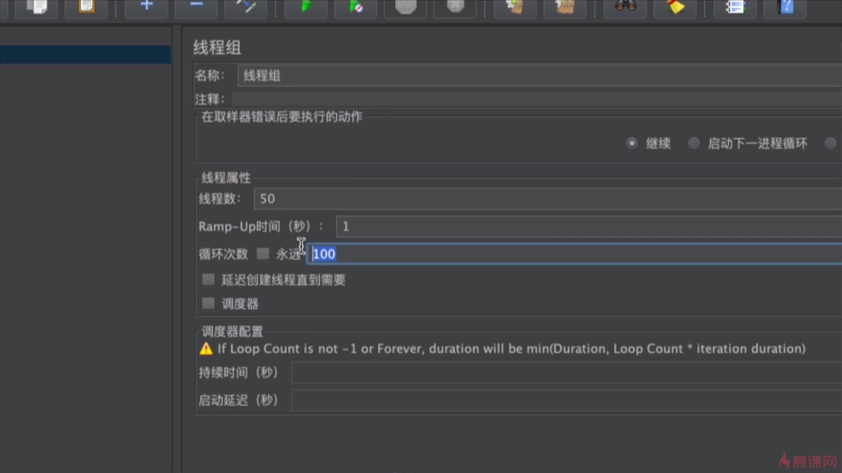Image resolution: width=842 pixels, height=473 pixels.
Task: Click the Paste clipboard icon
Action: click(x=86, y=7)
